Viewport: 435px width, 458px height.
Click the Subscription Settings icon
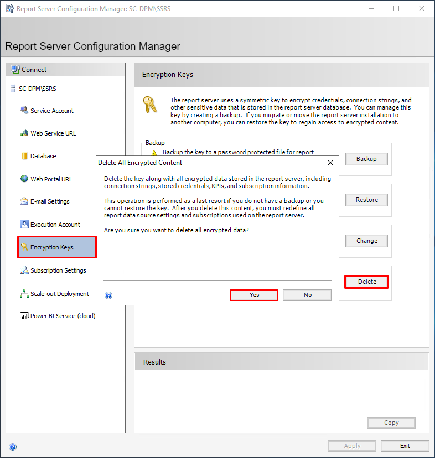point(24,270)
